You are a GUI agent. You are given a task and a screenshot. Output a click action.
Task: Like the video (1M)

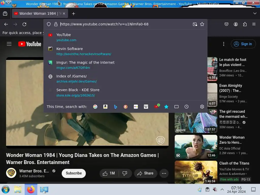click(x=109, y=173)
